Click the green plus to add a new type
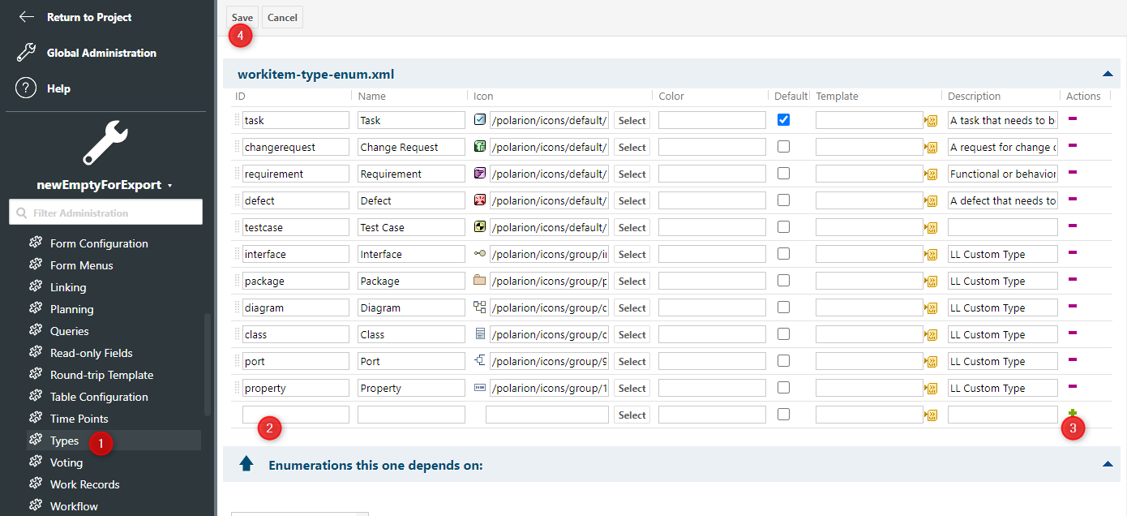This screenshot has height=516, width=1127. point(1073,414)
